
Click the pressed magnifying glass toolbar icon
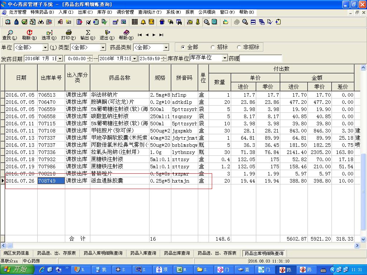click(x=206, y=22)
